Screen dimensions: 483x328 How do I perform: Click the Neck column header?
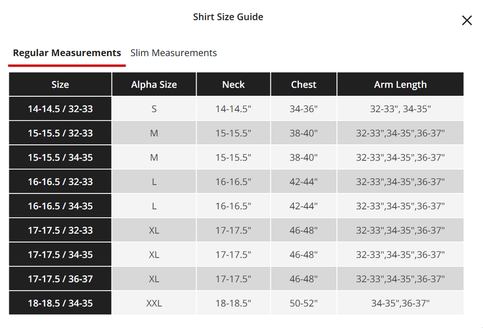pos(233,84)
